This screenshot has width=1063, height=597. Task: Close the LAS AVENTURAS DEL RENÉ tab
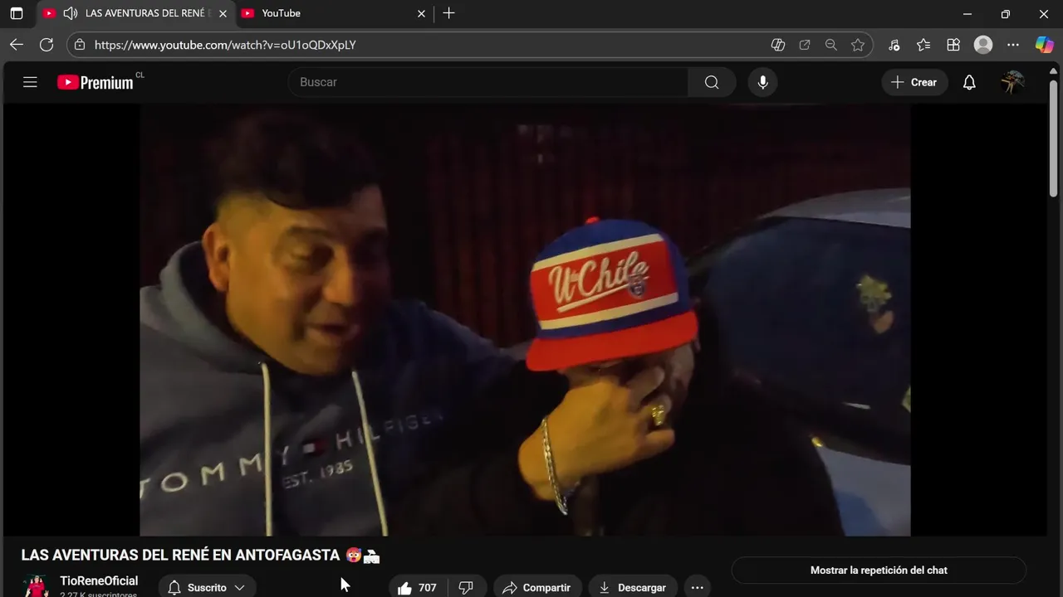coord(223,13)
